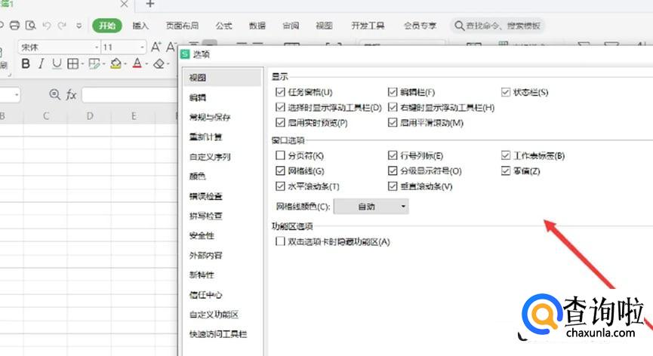Enable 双击选项卡时隐藏功能区(A) checkbox

click(x=280, y=241)
